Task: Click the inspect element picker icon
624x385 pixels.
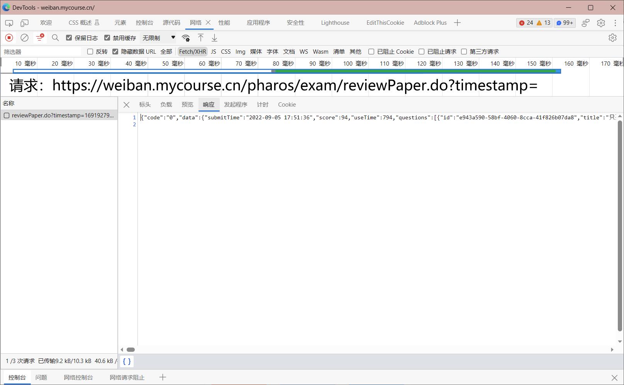Action: (x=9, y=23)
